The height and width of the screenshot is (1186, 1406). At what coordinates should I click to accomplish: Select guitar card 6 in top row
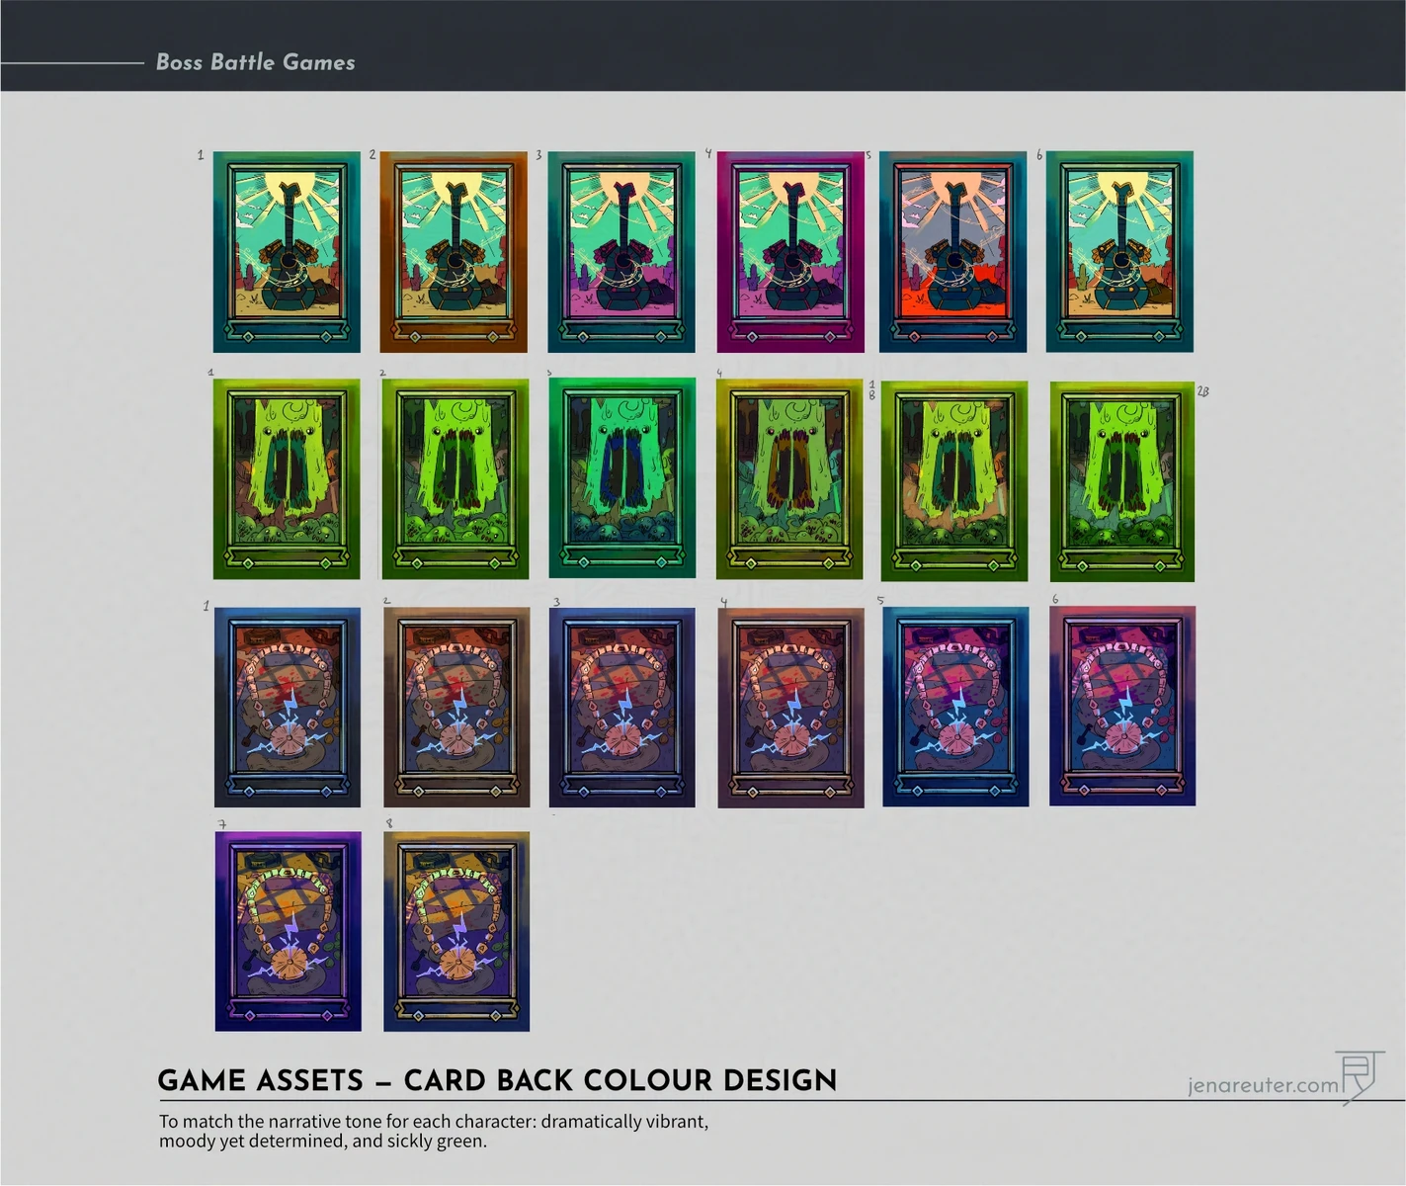(1119, 252)
